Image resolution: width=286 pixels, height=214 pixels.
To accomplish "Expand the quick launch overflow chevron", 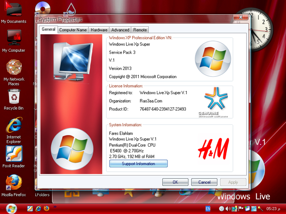I will pos(55,206).
